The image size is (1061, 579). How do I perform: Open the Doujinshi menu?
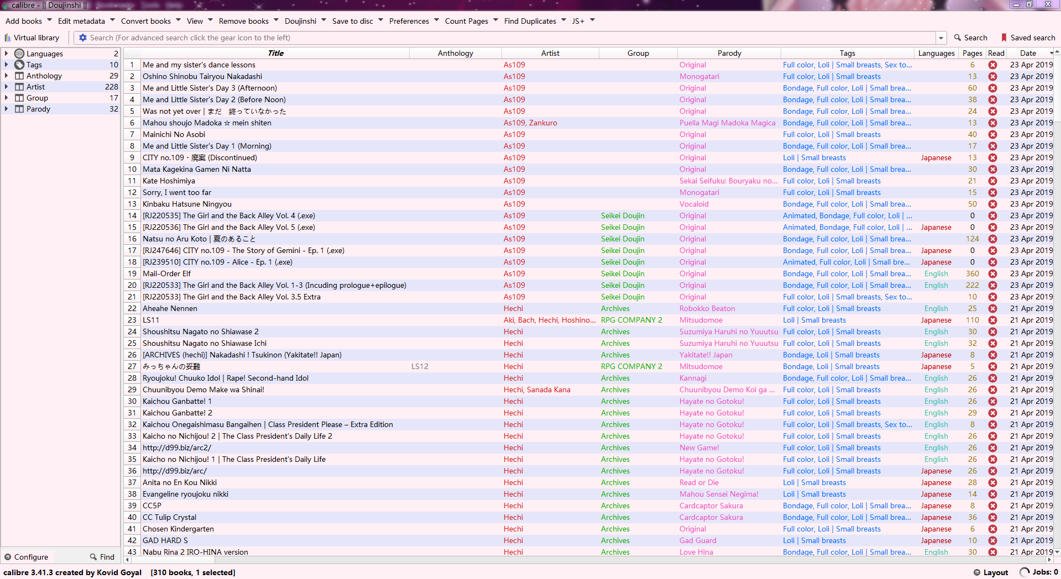coord(300,21)
